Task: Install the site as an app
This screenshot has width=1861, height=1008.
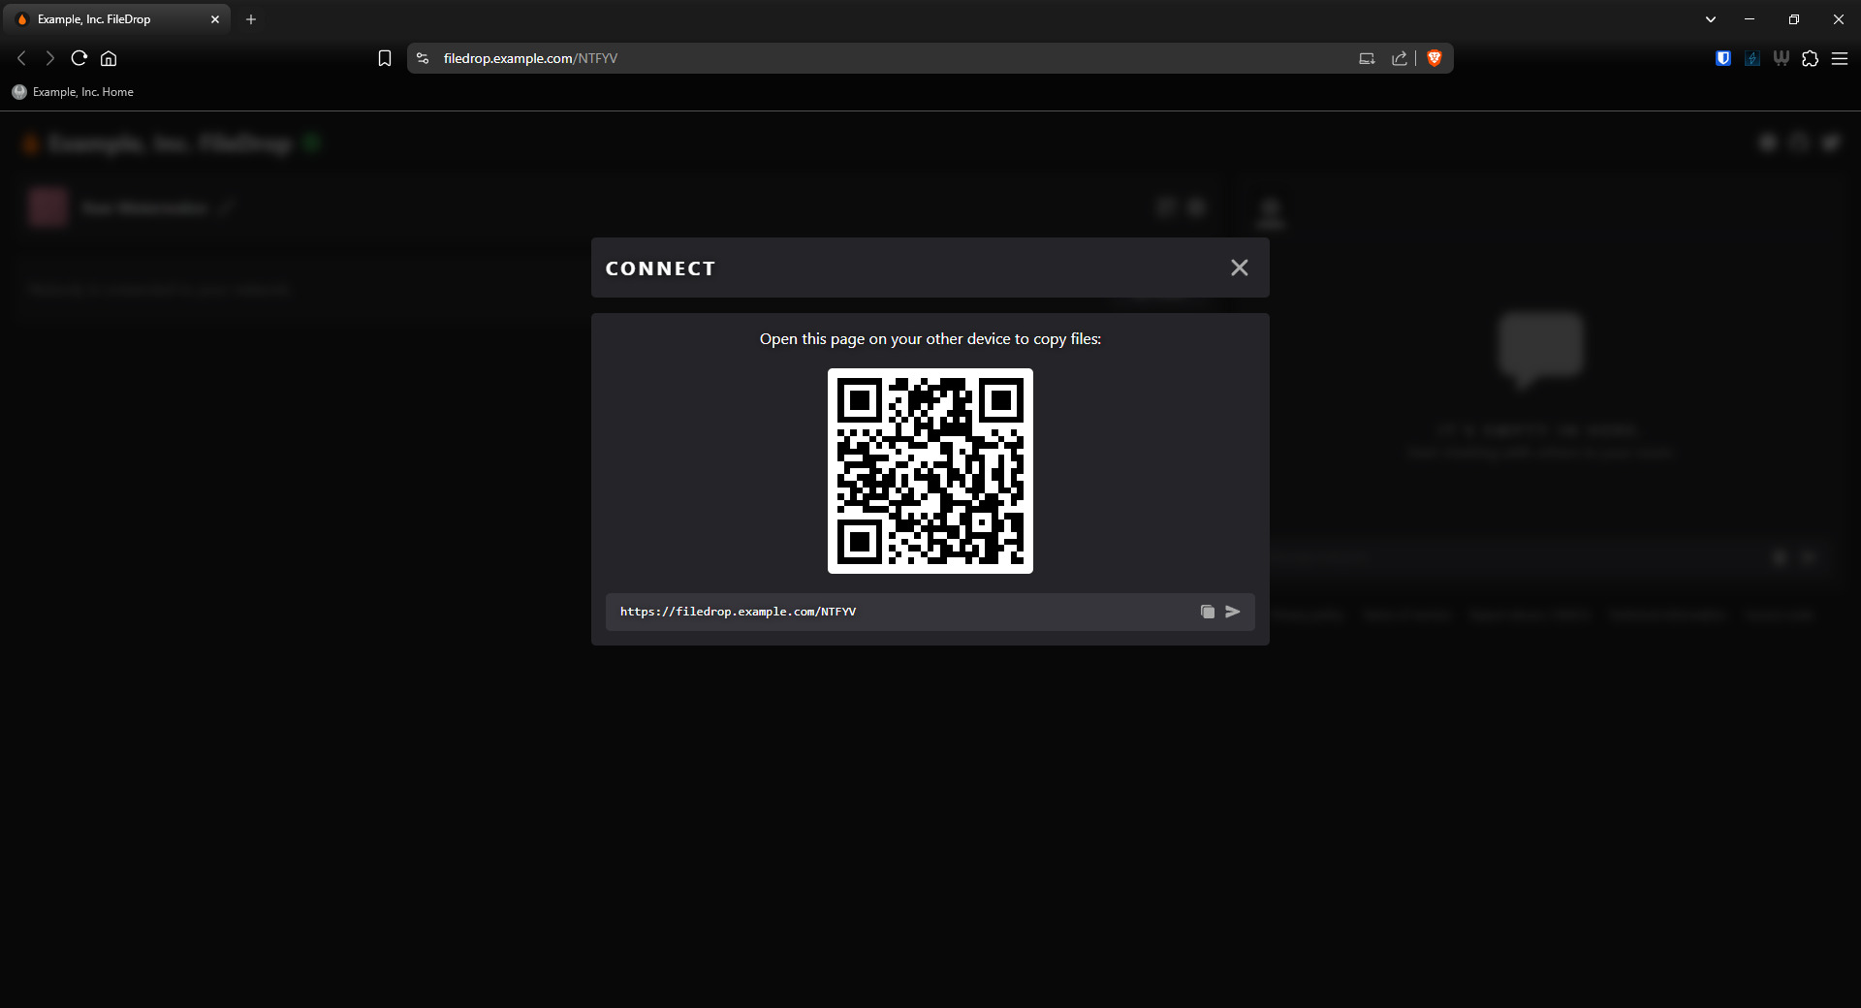Action: (1367, 58)
